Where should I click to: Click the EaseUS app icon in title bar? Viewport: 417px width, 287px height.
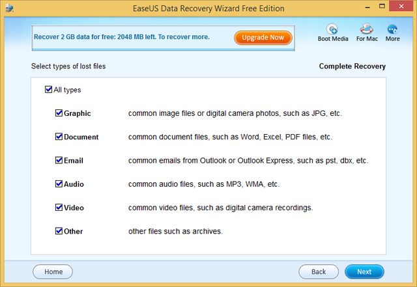click(10, 8)
